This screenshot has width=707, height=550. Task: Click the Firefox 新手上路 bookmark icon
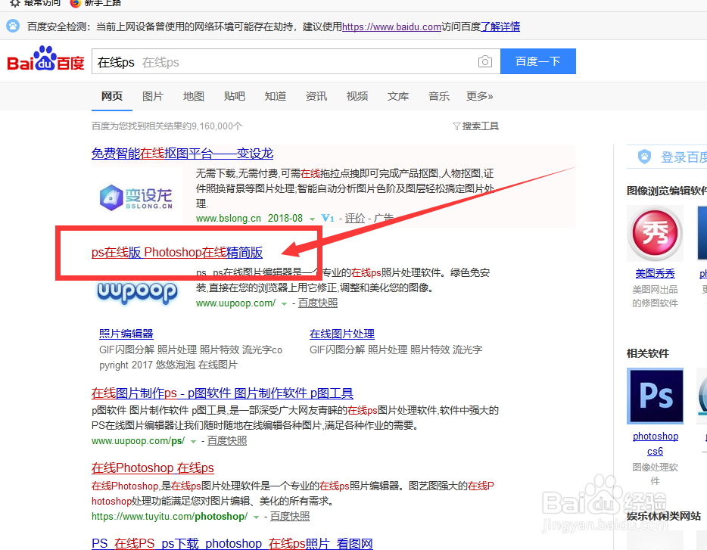75,3
